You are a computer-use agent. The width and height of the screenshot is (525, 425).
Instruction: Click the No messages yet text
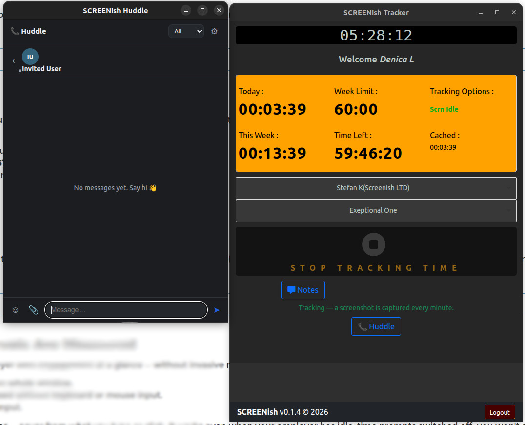coord(115,188)
